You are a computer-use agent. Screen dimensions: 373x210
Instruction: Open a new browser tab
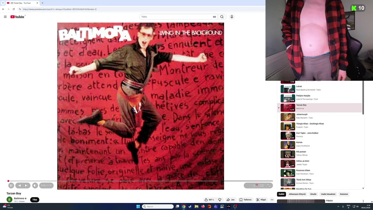(43, 3)
